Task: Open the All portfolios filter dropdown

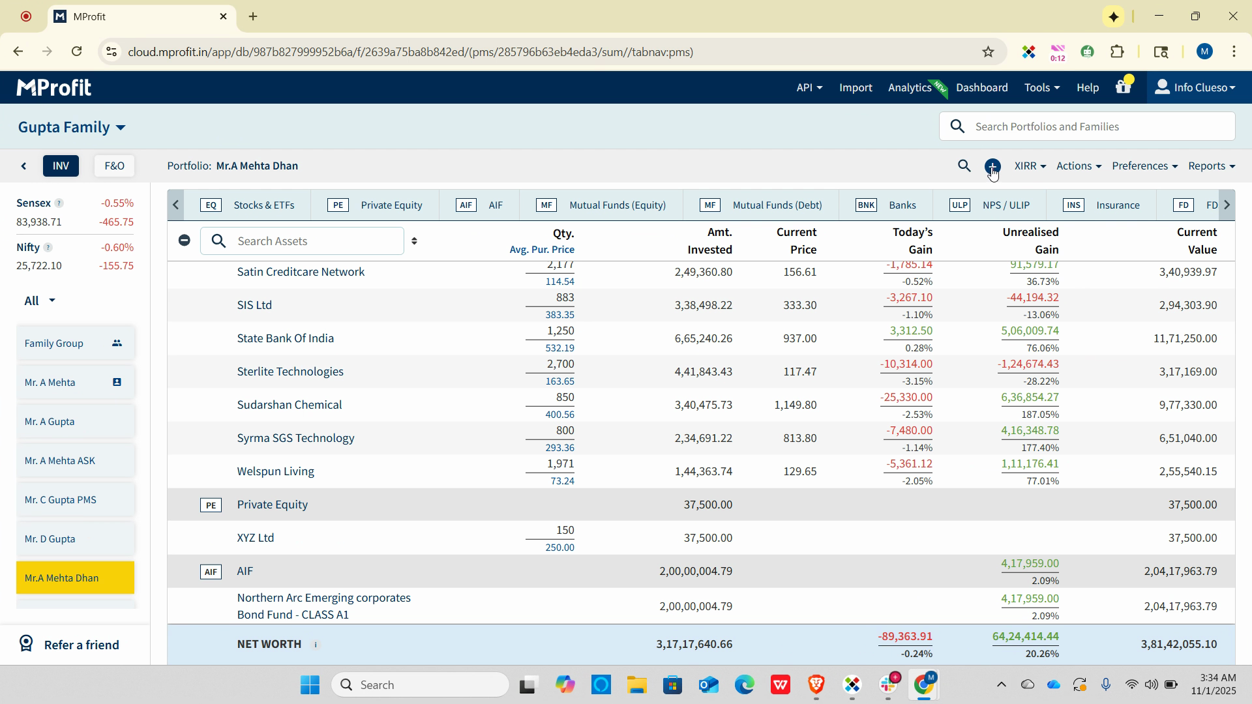Action: click(x=40, y=301)
